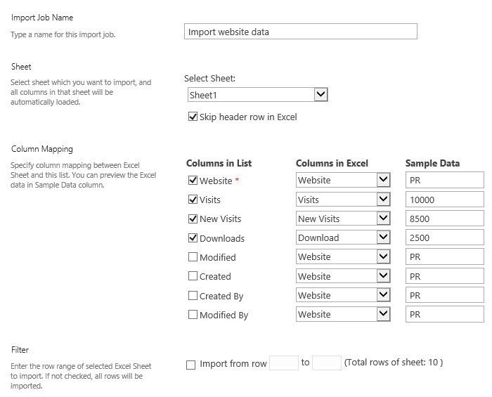Click the ending row number input field
492x397 pixels.
click(326, 363)
